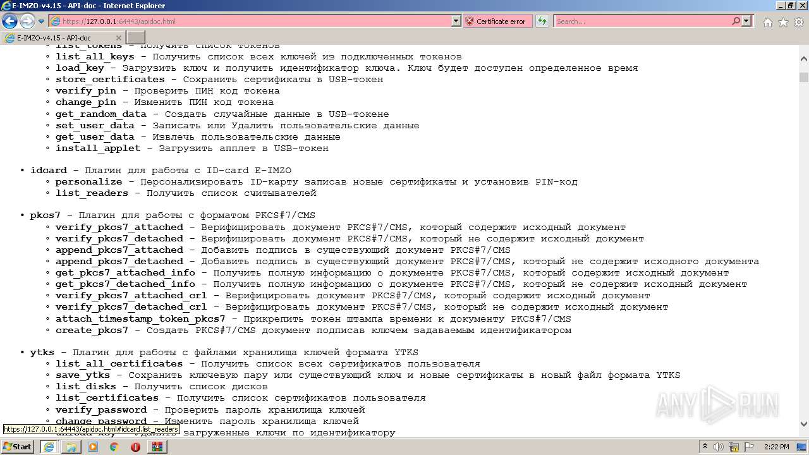This screenshot has width=809, height=455.
Task: Click the browser Back arrow button
Action: pyautogui.click(x=9, y=21)
